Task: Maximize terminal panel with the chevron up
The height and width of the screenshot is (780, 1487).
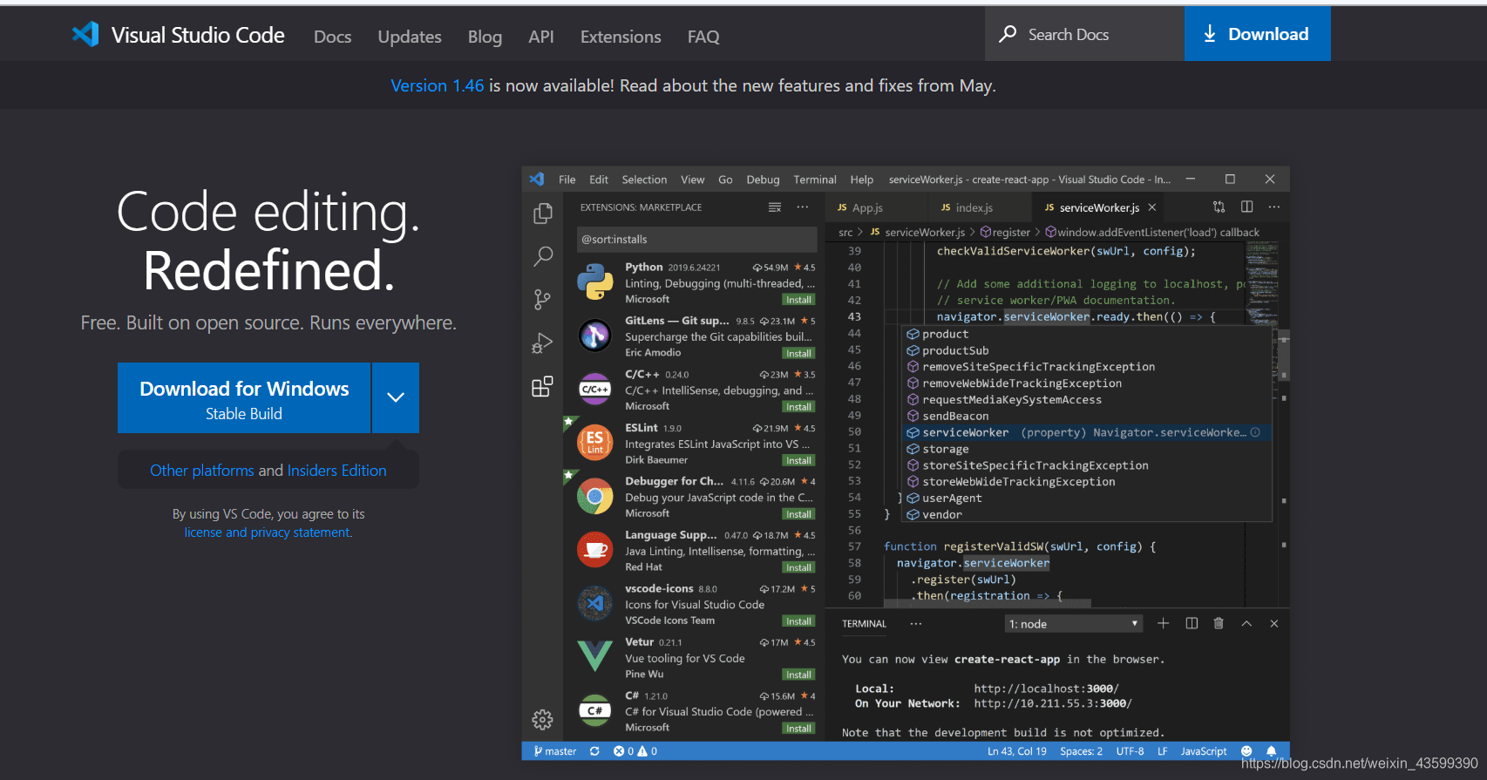Action: [x=1246, y=623]
